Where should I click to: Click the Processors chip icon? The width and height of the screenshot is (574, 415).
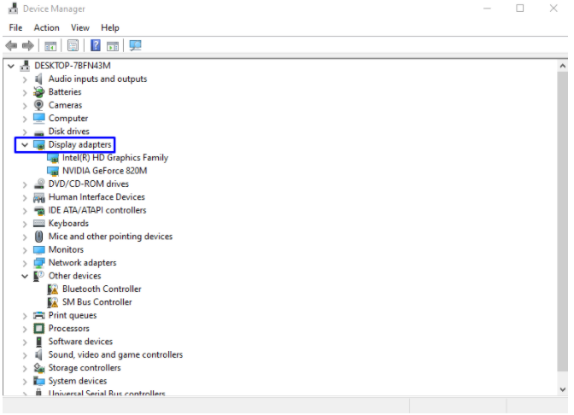[38, 329]
